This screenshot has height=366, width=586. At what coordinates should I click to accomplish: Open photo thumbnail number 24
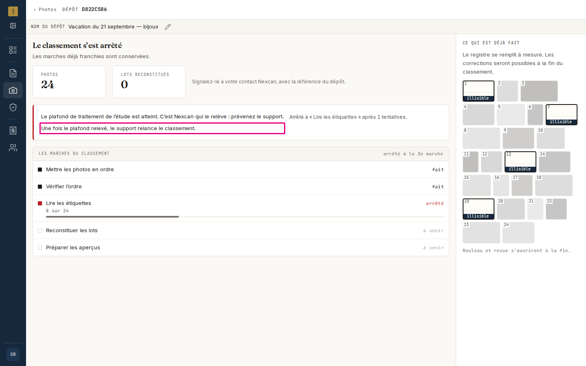click(x=518, y=233)
